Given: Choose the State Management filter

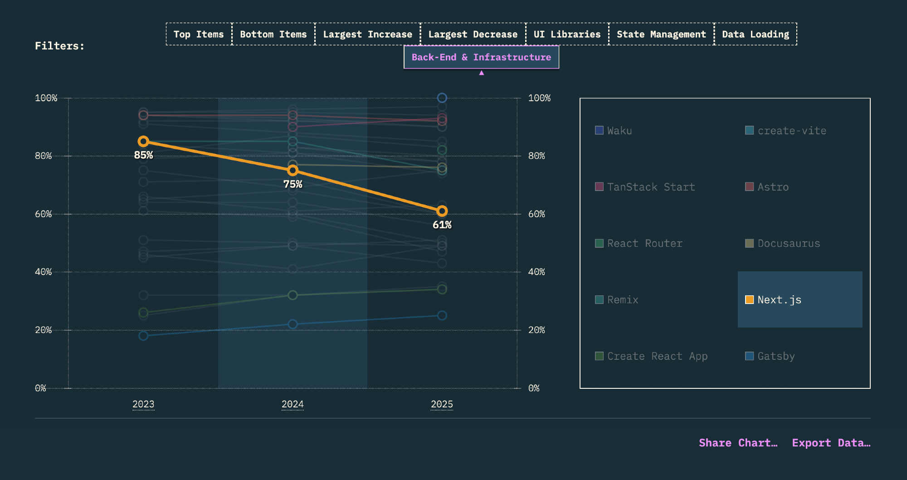Looking at the screenshot, I should point(661,34).
